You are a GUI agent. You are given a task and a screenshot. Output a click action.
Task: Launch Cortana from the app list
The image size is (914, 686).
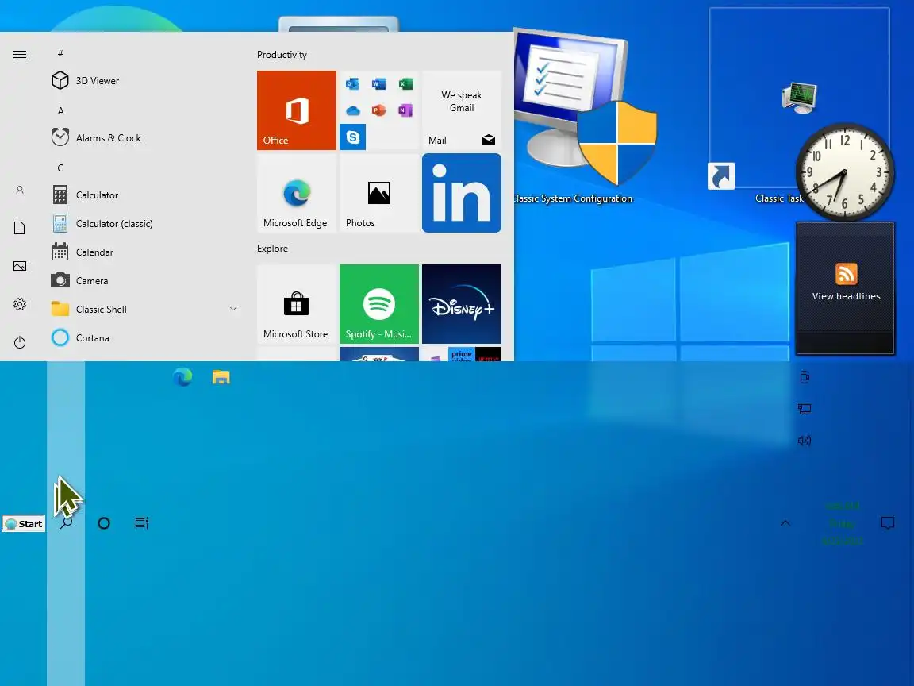[x=146, y=337]
